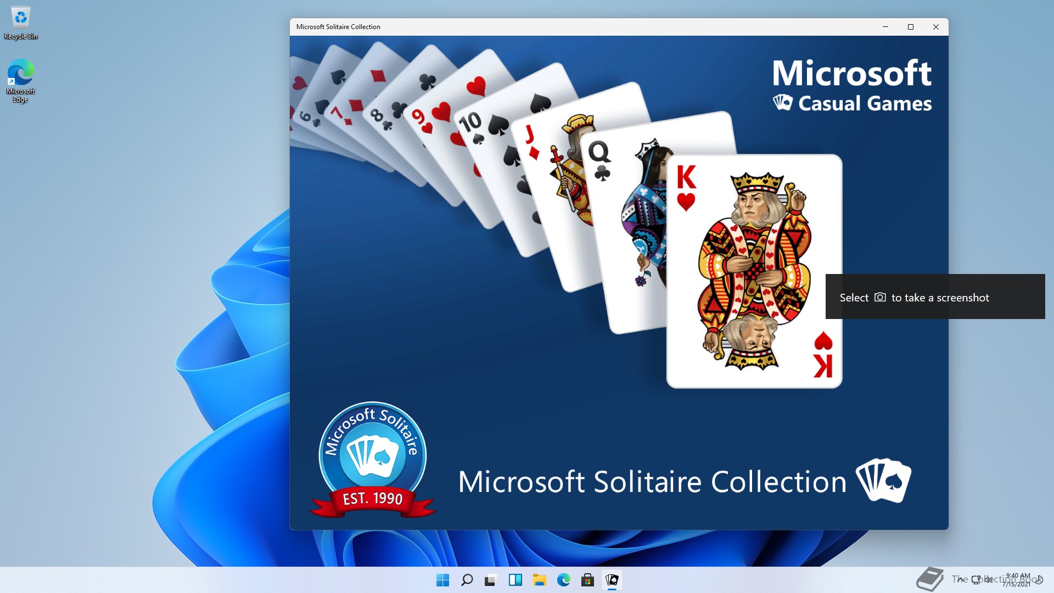Open Task View from taskbar
The image size is (1054, 593).
click(491, 580)
